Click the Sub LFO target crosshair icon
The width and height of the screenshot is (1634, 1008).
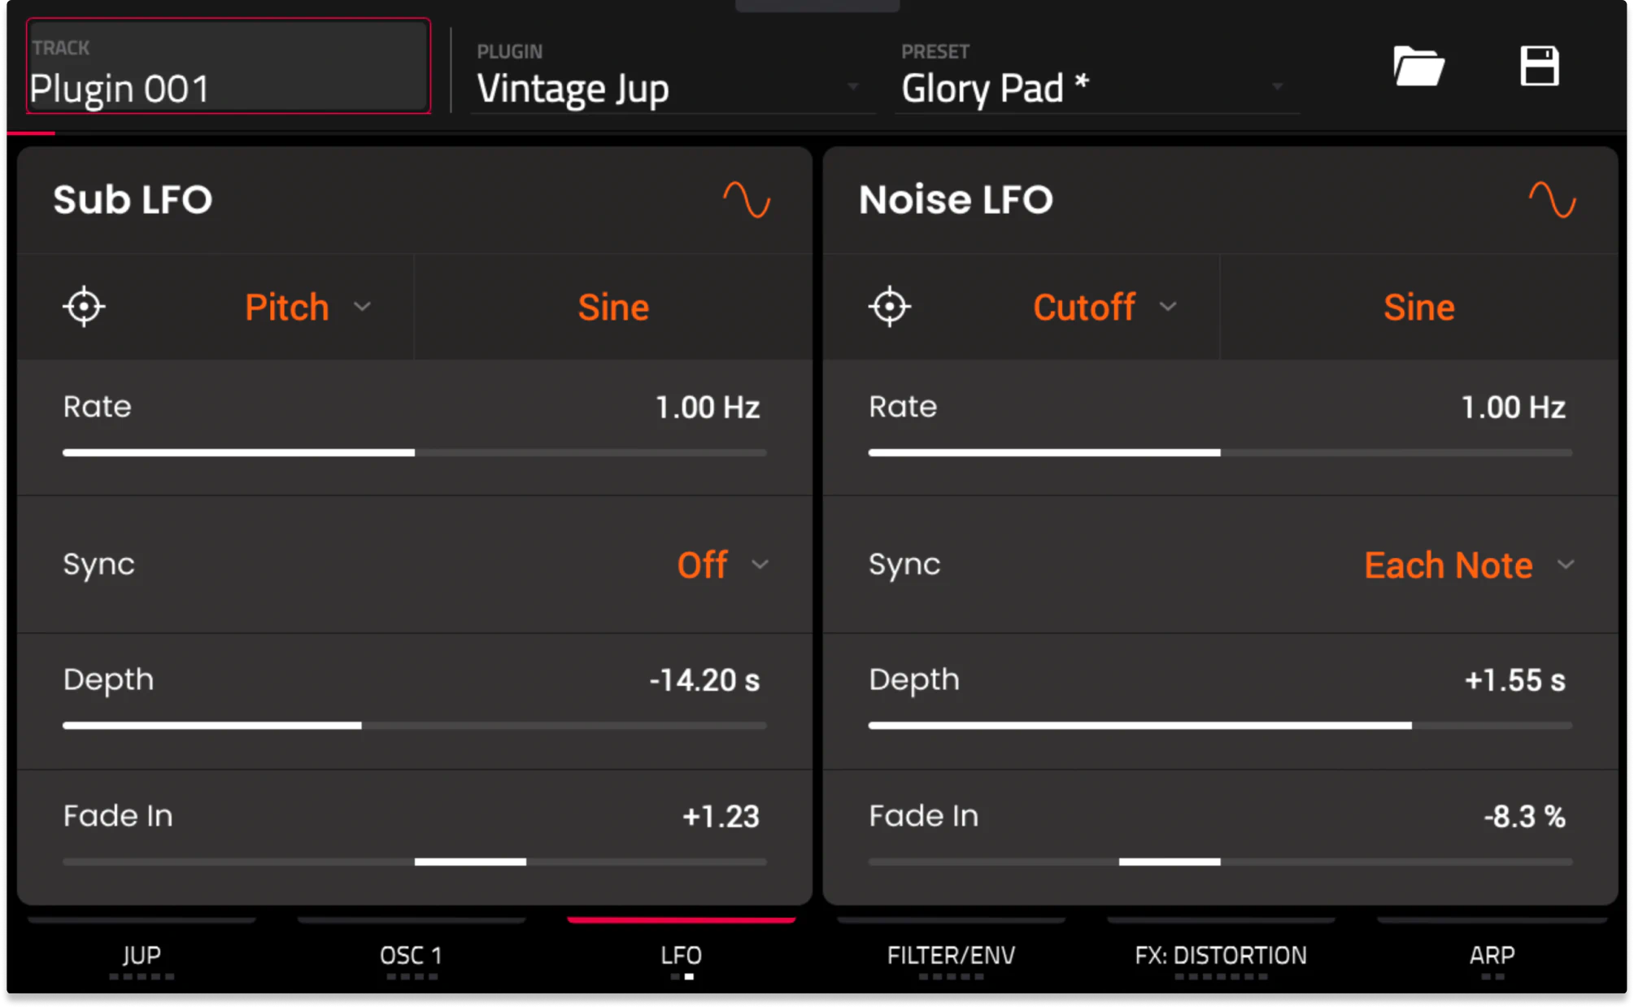point(84,307)
